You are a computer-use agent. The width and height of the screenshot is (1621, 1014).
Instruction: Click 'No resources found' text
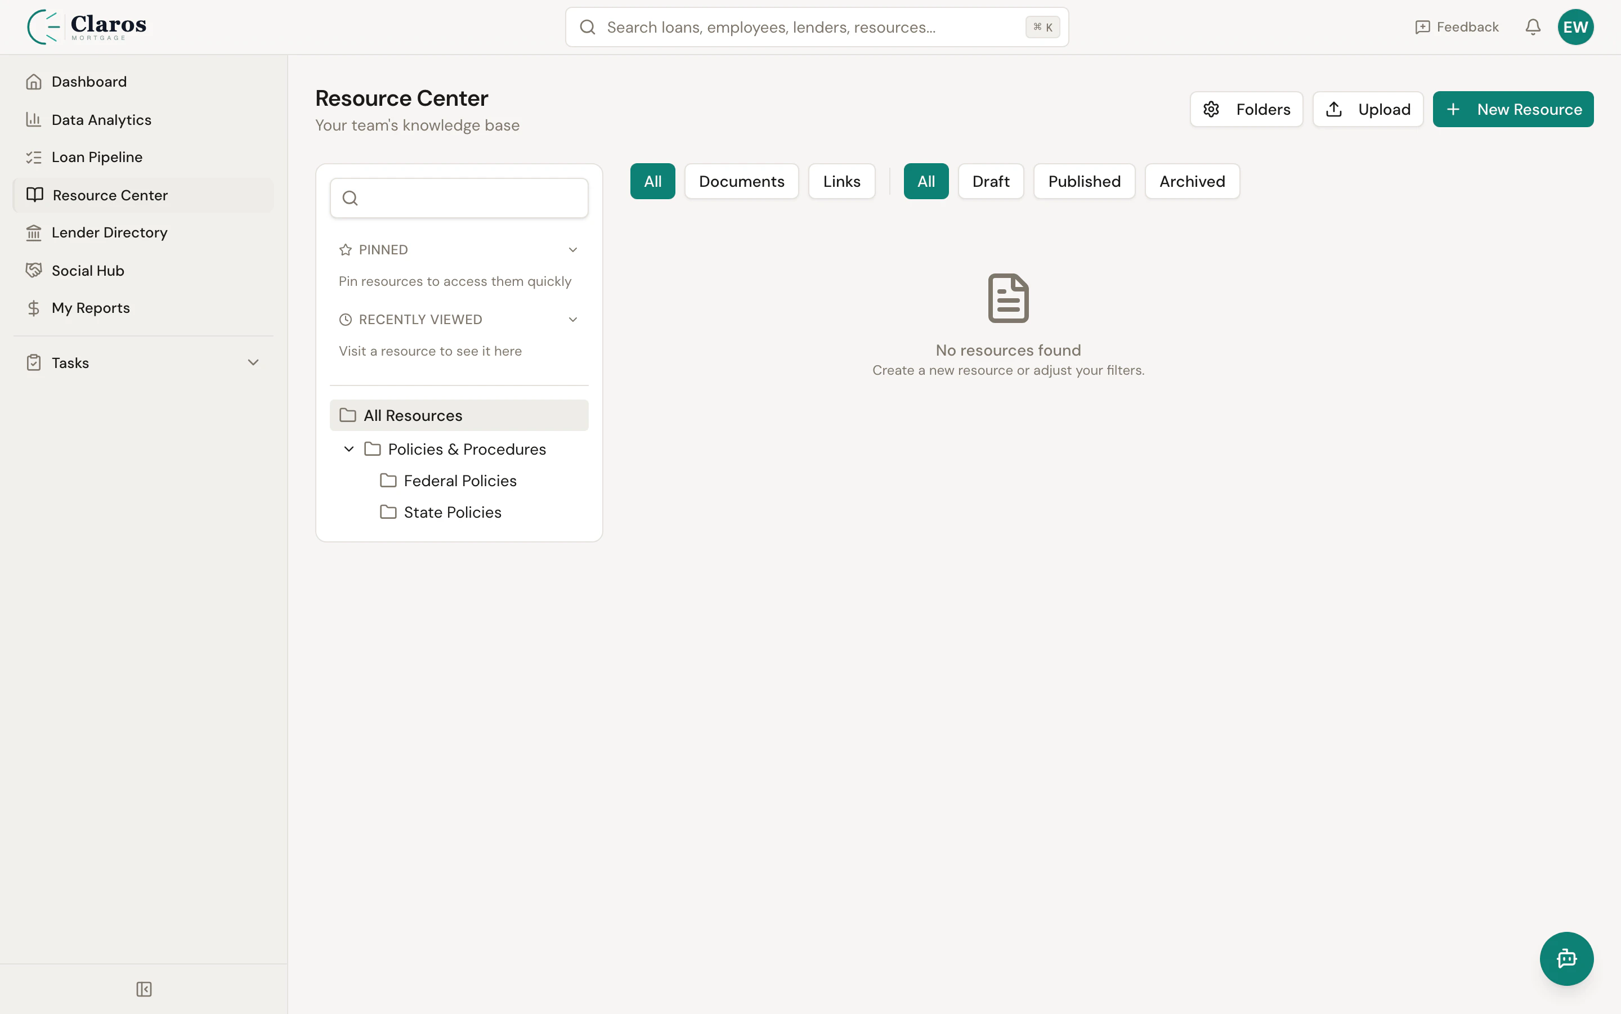(1008, 350)
